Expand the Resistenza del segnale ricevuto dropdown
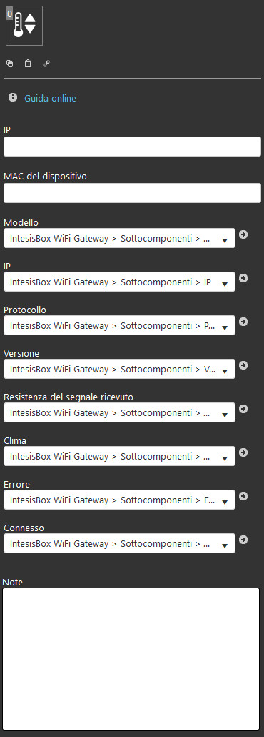This screenshot has width=264, height=737. tap(119, 412)
